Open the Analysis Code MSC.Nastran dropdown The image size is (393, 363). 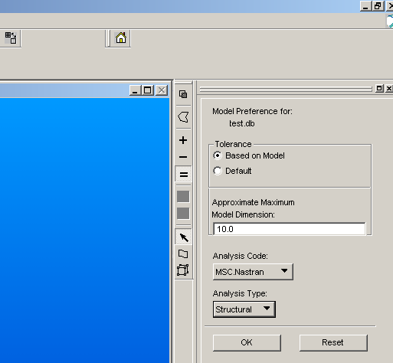(253, 272)
